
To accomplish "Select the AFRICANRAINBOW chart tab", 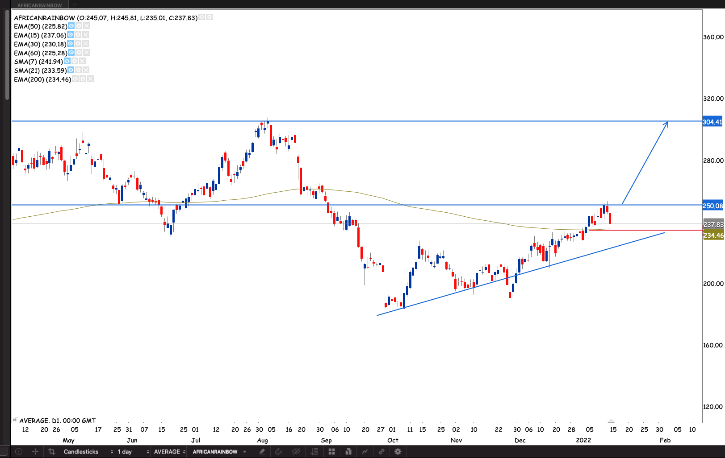I will [40, 5].
